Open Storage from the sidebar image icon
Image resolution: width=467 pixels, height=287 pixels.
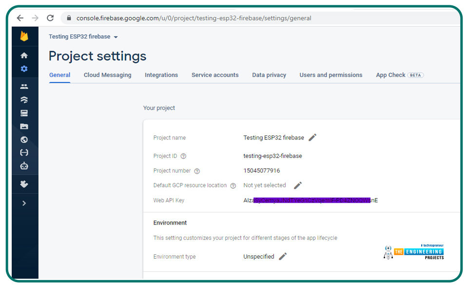pos(24,127)
